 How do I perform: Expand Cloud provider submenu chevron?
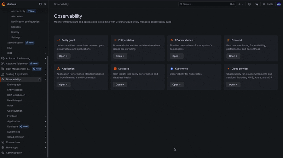pyautogui.click(x=45, y=137)
